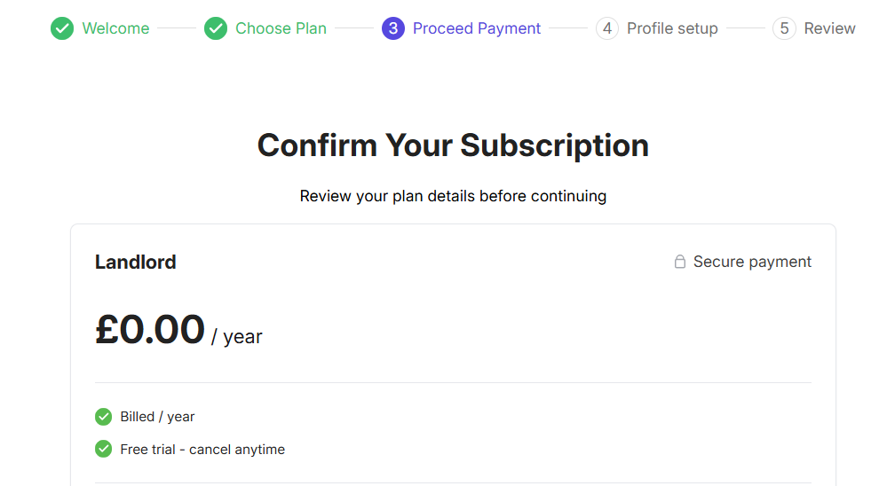Click the green checkmark beside Welcome
Viewport: 879px width, 486px height.
(x=62, y=28)
